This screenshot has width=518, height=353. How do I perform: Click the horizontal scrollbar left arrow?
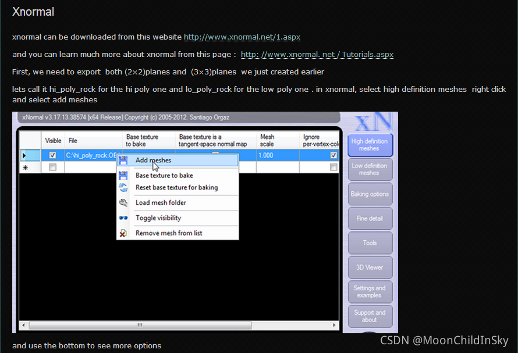pyautogui.click(x=23, y=325)
